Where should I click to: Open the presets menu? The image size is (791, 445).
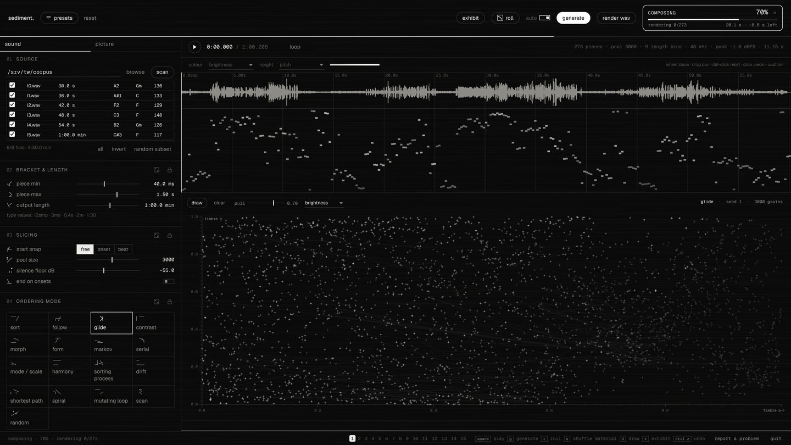(59, 18)
